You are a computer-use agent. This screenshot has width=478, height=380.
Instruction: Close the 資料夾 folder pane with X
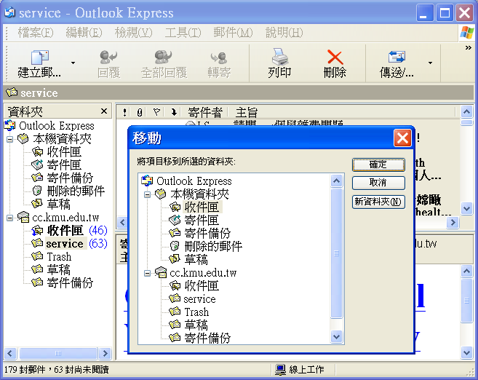(104, 111)
